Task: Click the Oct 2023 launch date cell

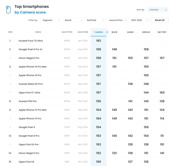Action: 83,136
